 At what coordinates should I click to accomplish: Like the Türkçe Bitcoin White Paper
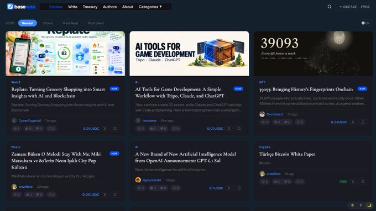276,182
